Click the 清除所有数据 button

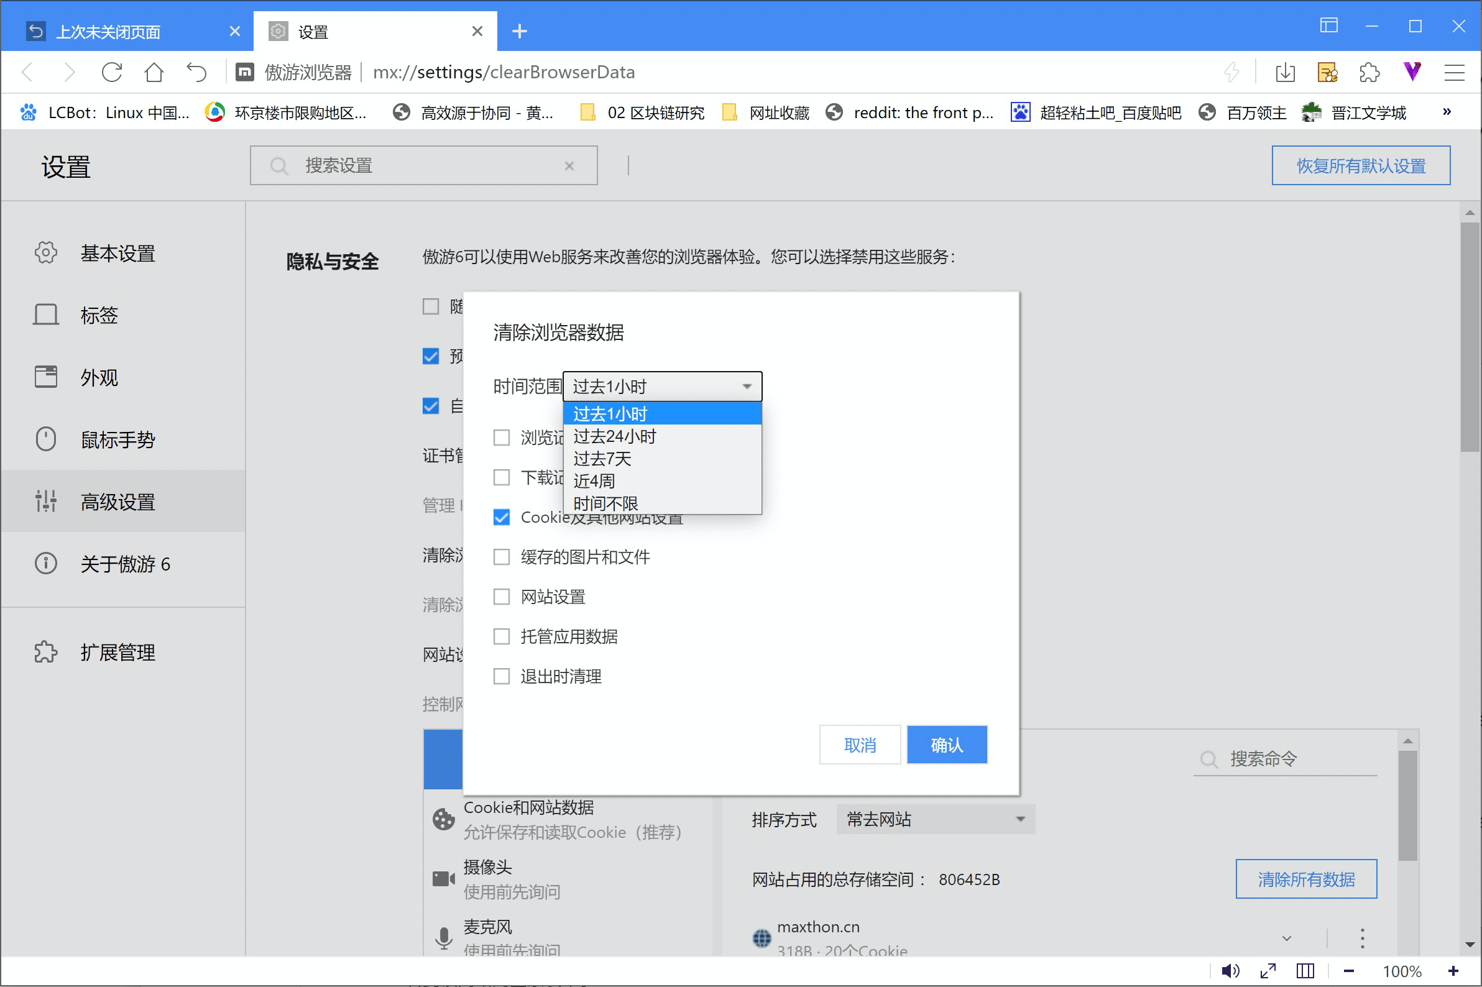pos(1306,879)
